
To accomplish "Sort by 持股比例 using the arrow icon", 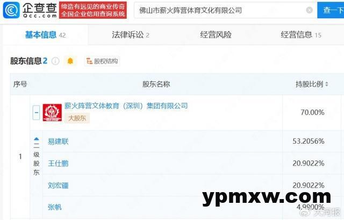I will pyautogui.click(x=327, y=84).
